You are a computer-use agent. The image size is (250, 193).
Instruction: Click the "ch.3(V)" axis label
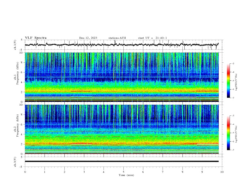(15, 162)
